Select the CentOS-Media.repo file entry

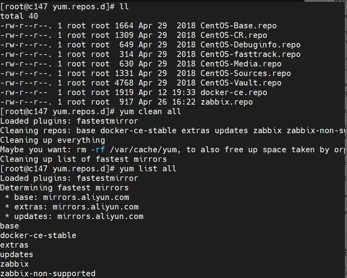click(x=240, y=64)
